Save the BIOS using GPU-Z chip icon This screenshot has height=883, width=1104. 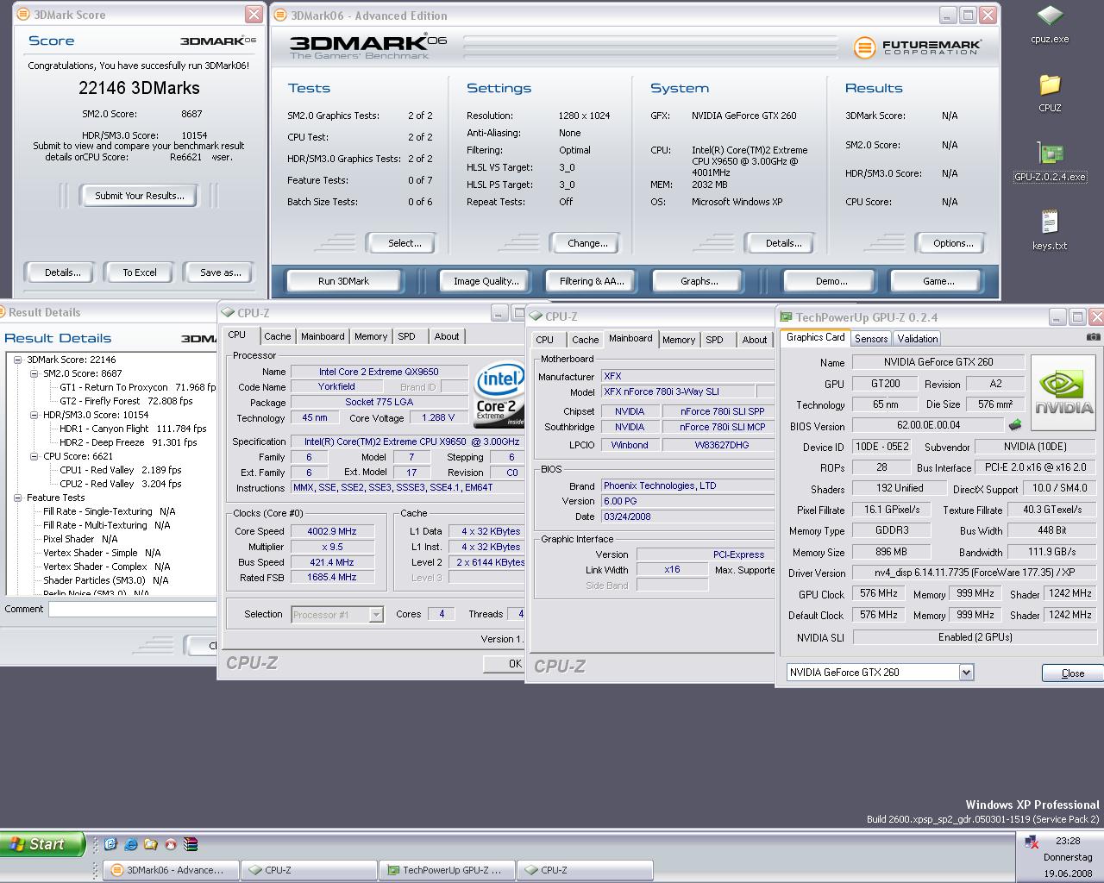(1015, 424)
